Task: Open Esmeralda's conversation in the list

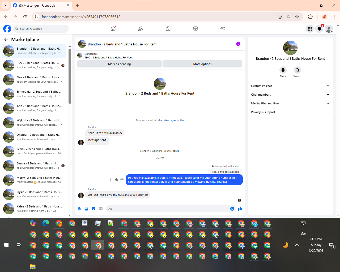Action: pos(34,94)
